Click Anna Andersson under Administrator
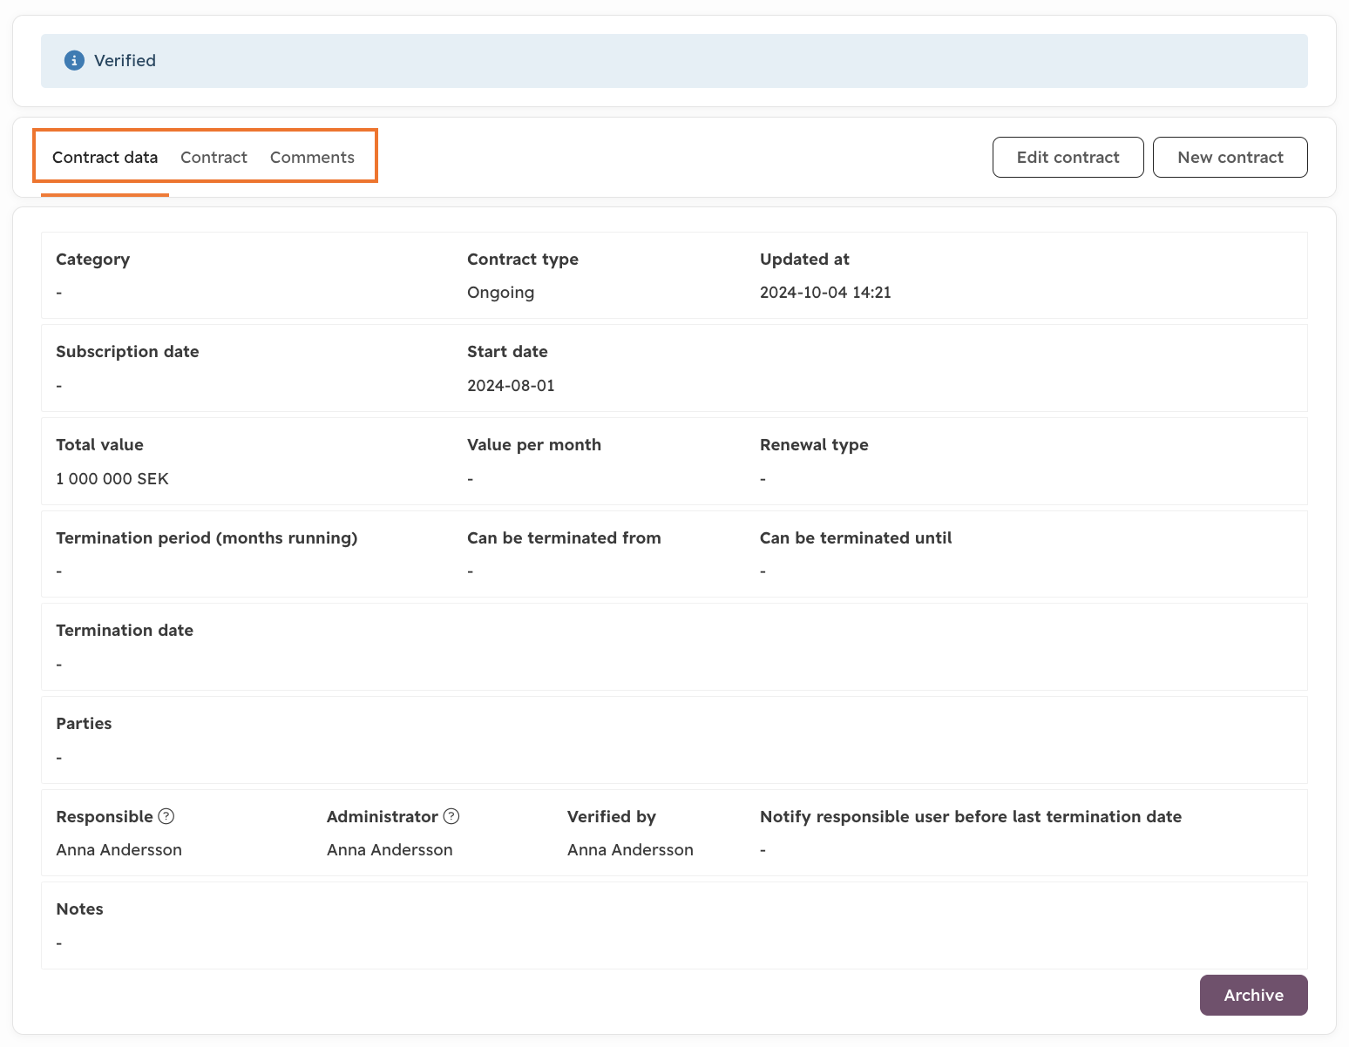Screen dimensions: 1349x1047 coord(390,850)
